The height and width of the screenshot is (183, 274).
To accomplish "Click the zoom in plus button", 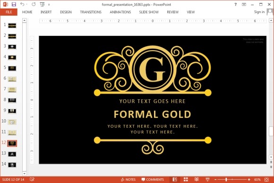I will [249, 180].
